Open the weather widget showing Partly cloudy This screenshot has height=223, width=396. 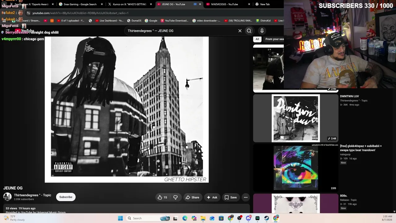point(14,218)
